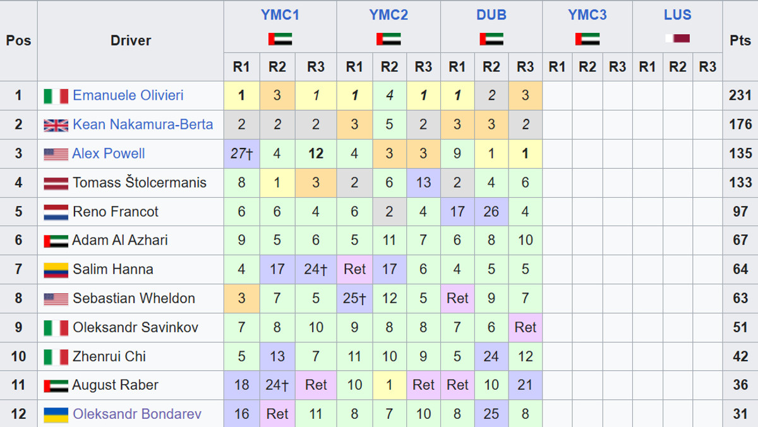758x427 pixels.
Task: Click the UAE flag under YMC1
Action: (280, 39)
